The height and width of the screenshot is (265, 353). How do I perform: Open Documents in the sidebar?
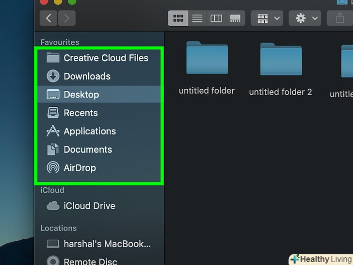[99, 149]
